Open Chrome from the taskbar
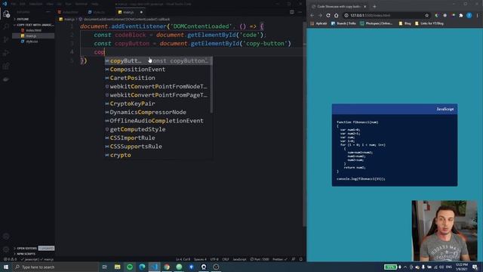The height and width of the screenshot is (272, 483). [167, 267]
